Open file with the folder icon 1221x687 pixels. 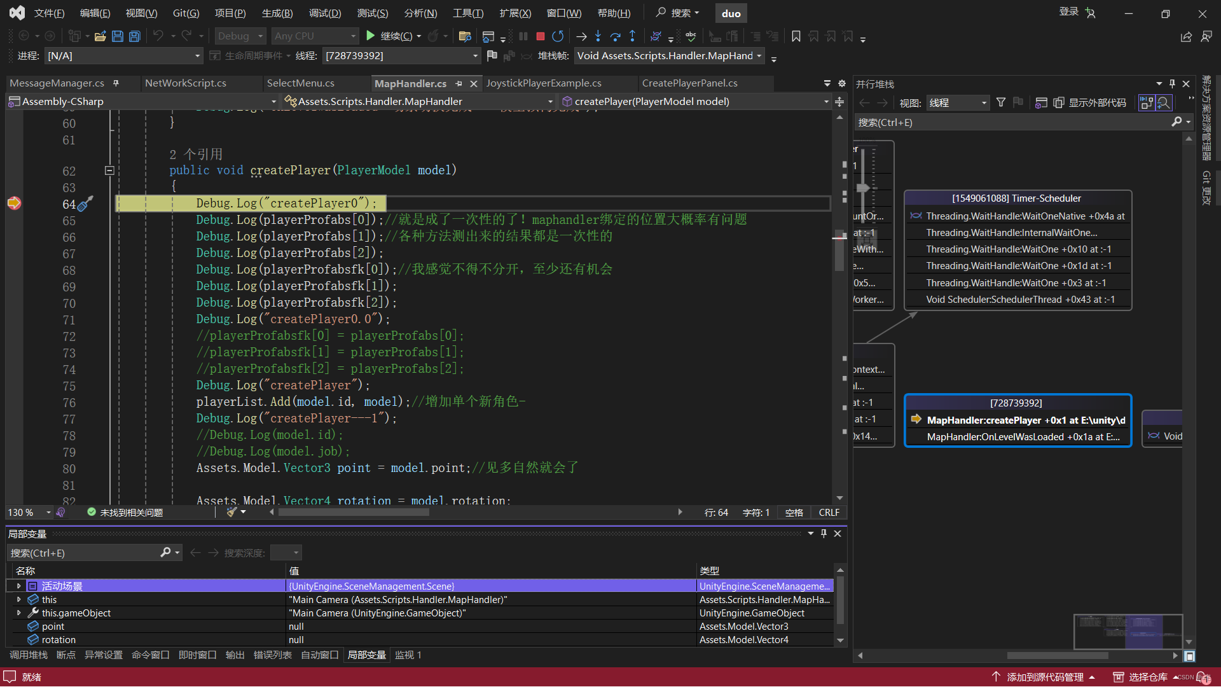point(100,36)
